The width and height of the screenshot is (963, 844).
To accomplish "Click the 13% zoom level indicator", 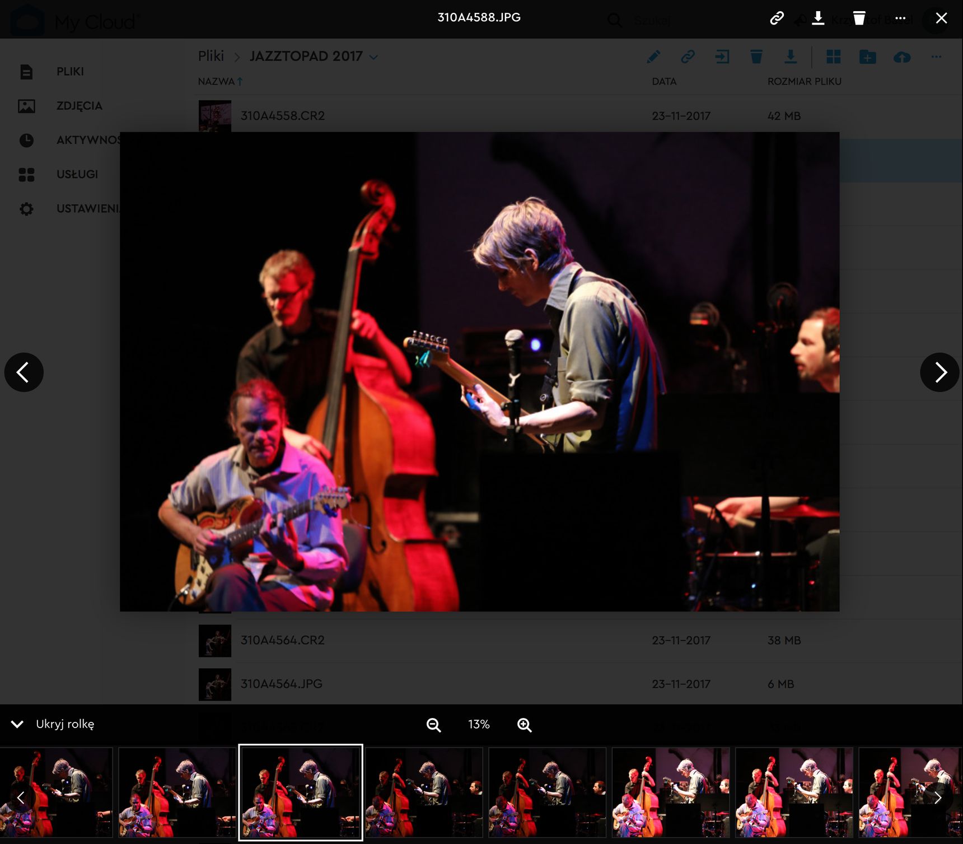I will (479, 724).
